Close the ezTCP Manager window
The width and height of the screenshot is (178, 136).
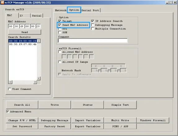175,2
